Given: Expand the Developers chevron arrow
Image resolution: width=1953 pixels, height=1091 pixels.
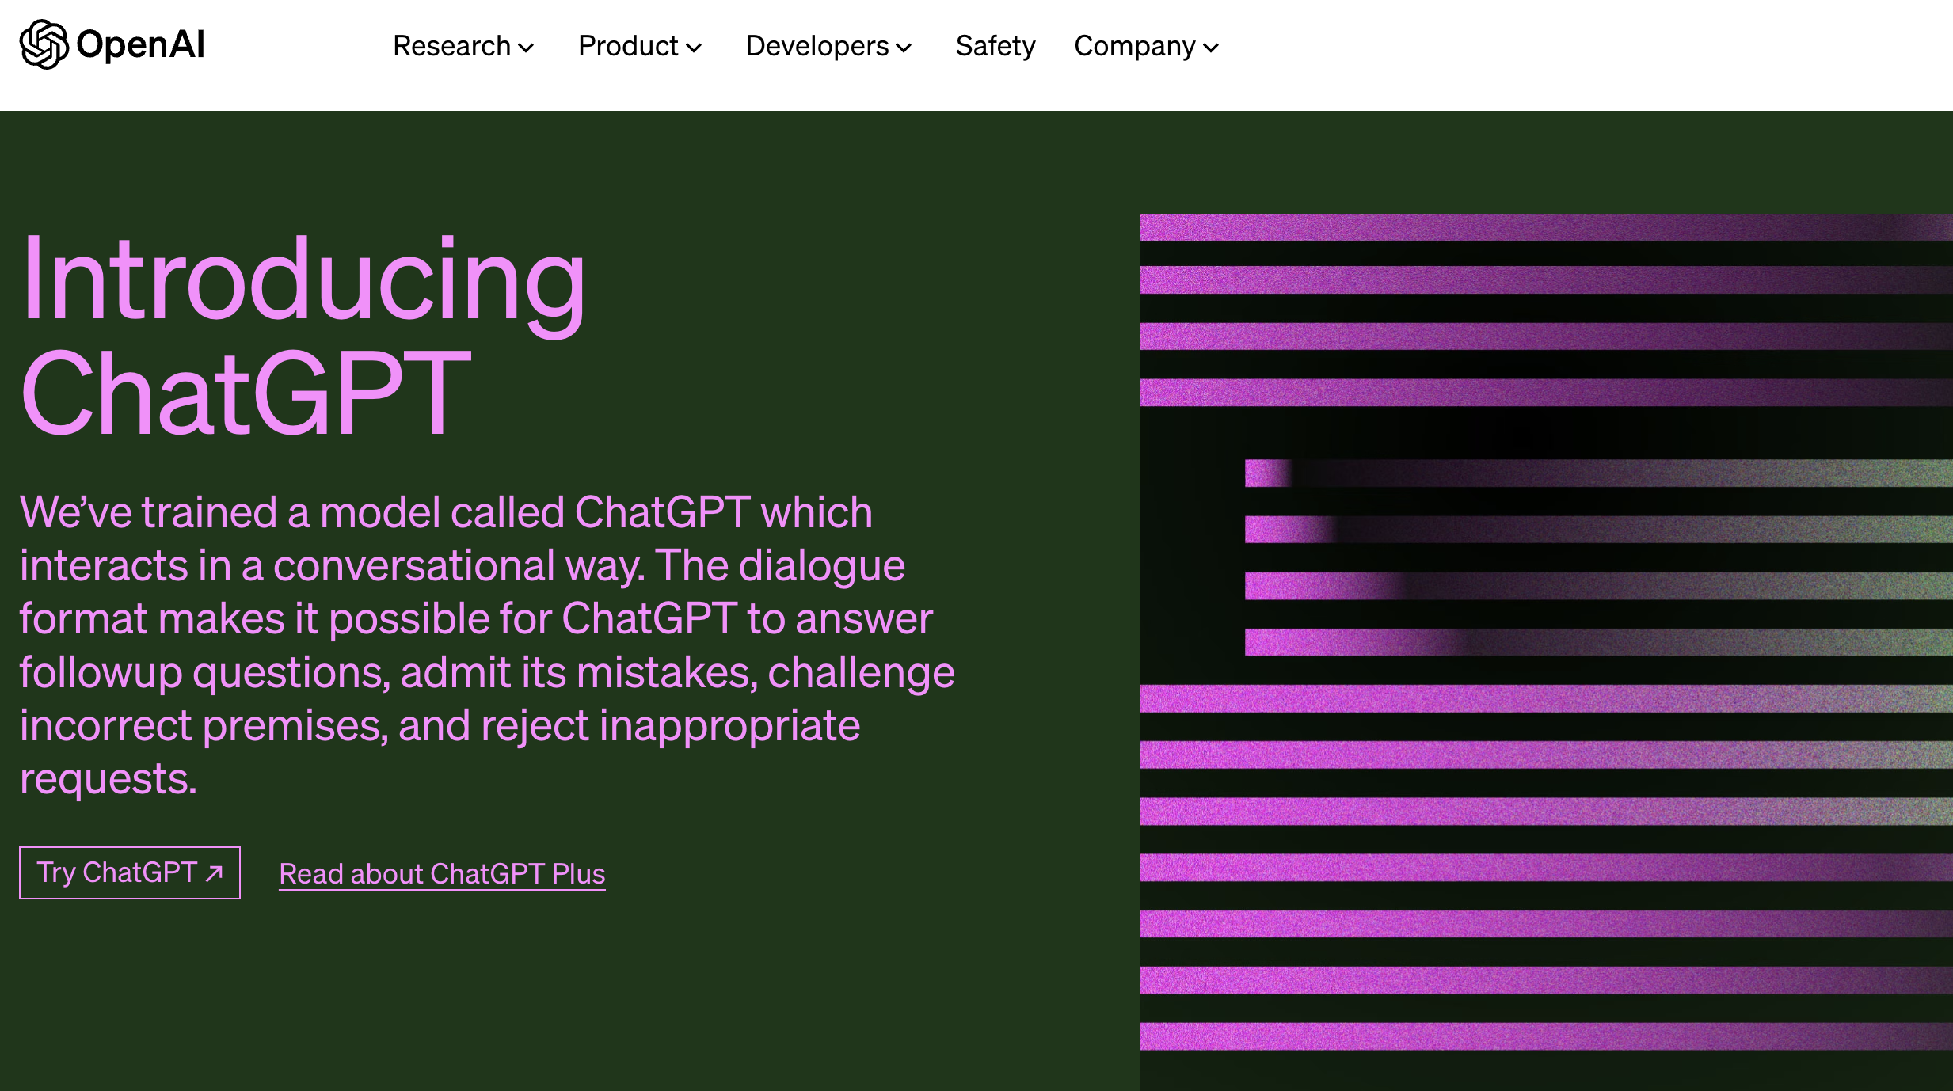Looking at the screenshot, I should (x=904, y=48).
